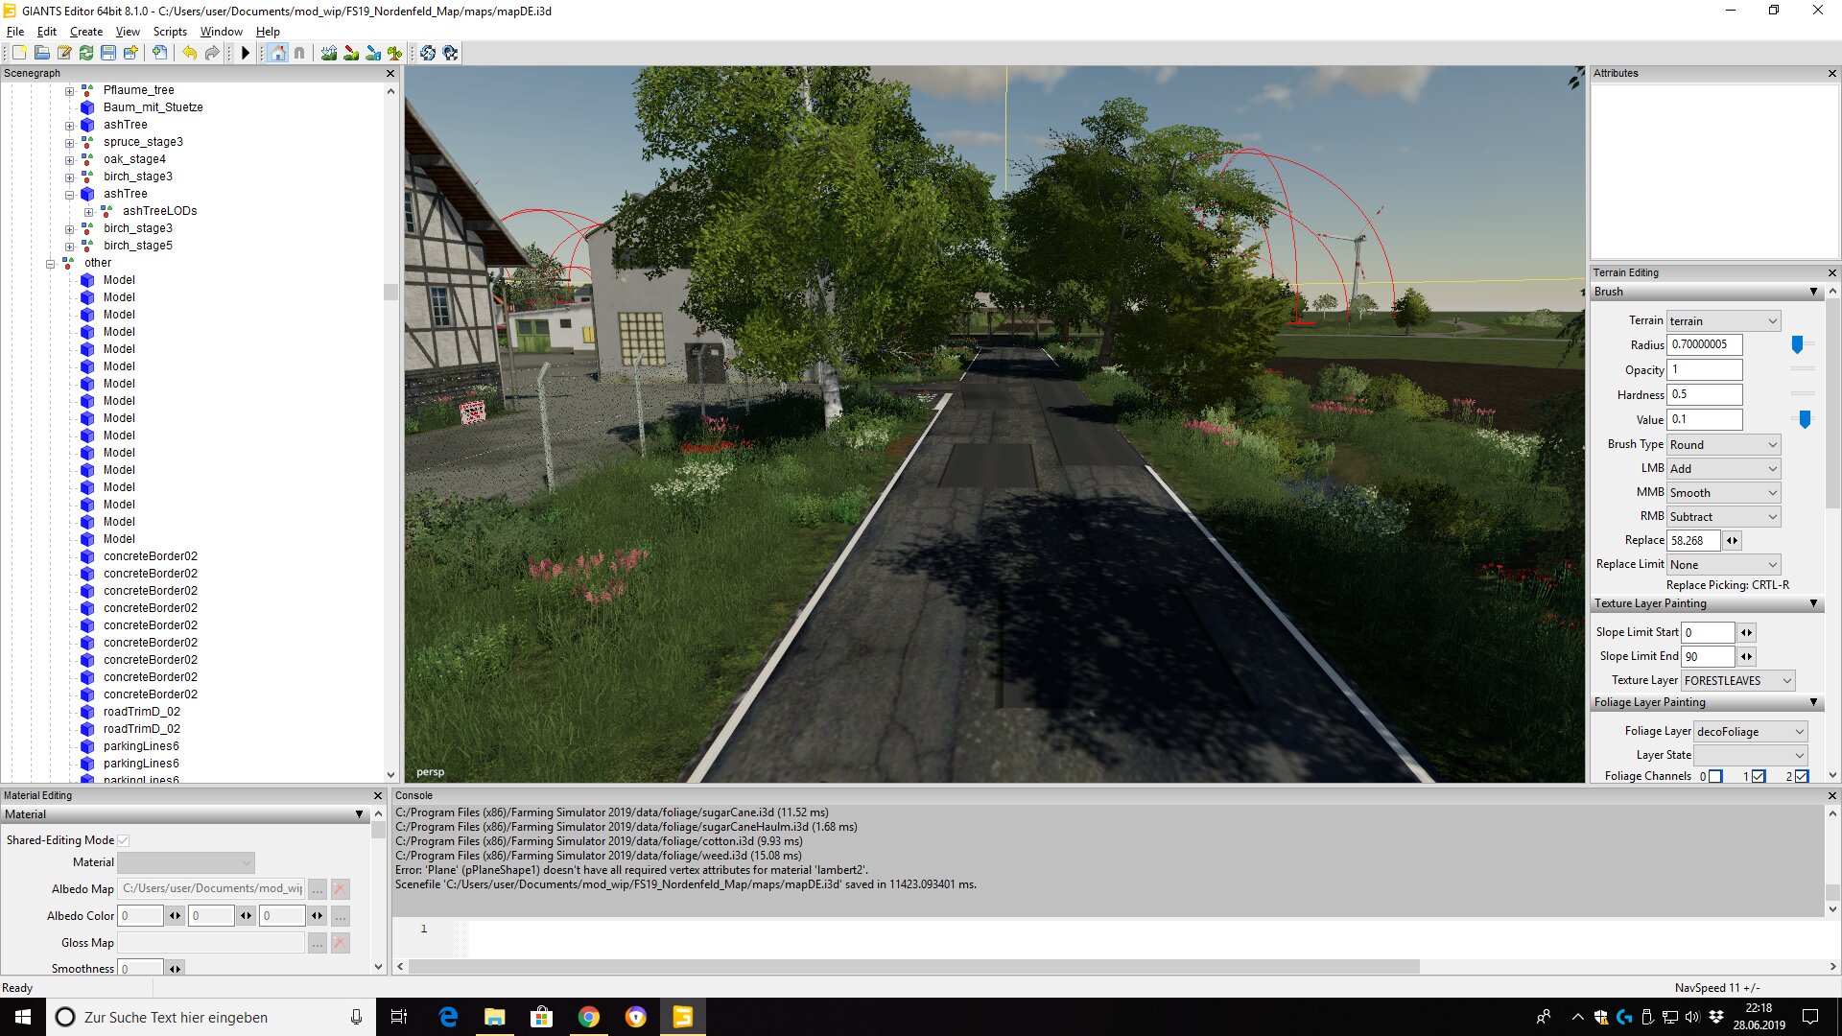
Task: Click the Reload scene green arrows icon
Action: [x=86, y=53]
